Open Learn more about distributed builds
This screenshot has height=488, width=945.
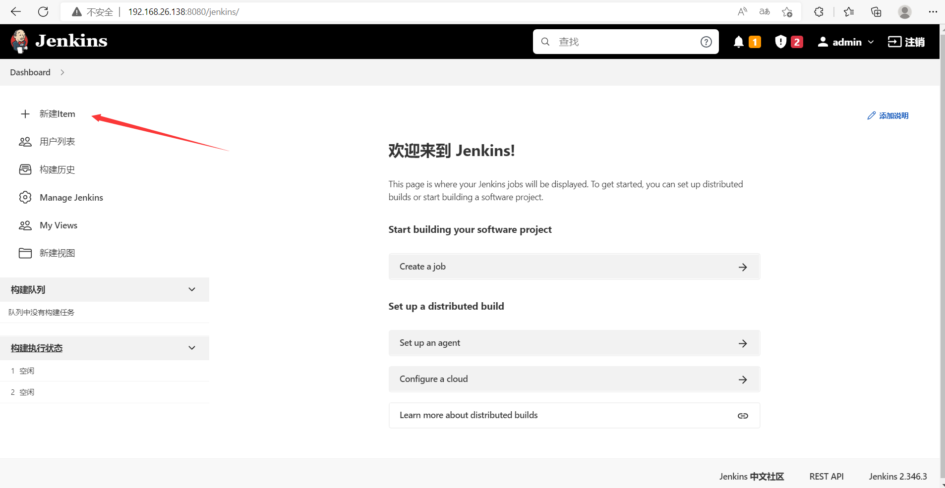tap(574, 415)
